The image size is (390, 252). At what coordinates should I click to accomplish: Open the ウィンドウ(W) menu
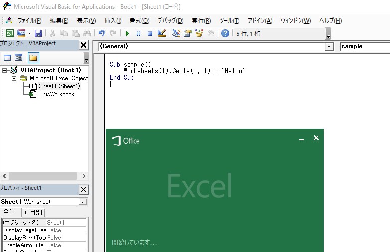coord(296,21)
